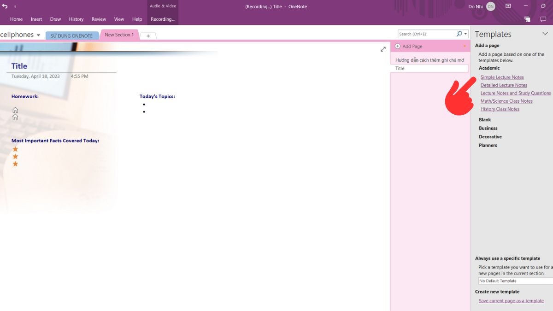Image resolution: width=553 pixels, height=311 pixels.
Task: Click the third orange star tag
Action: pyautogui.click(x=15, y=164)
